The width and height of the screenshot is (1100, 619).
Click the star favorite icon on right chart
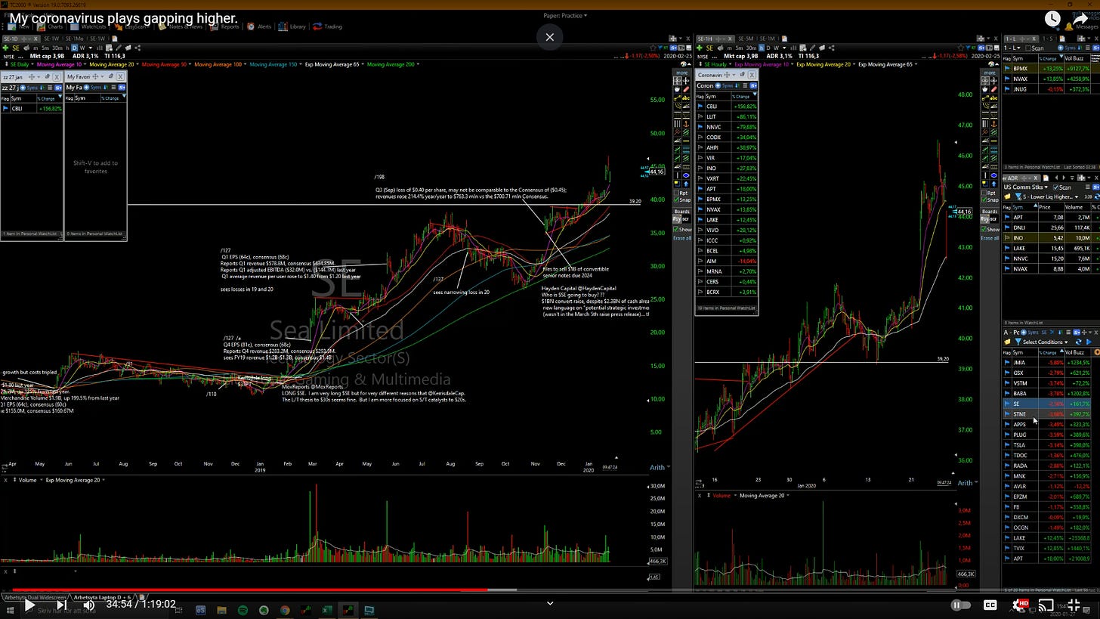tap(961, 48)
